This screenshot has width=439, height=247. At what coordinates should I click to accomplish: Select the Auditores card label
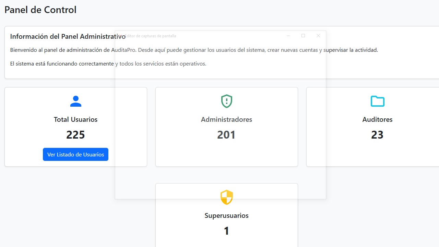[377, 119]
